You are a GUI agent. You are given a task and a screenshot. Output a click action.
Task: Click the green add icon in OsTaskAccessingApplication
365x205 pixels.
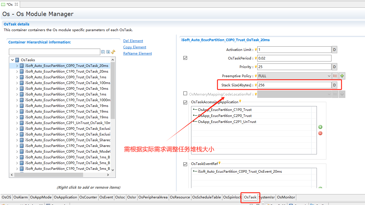point(320,127)
